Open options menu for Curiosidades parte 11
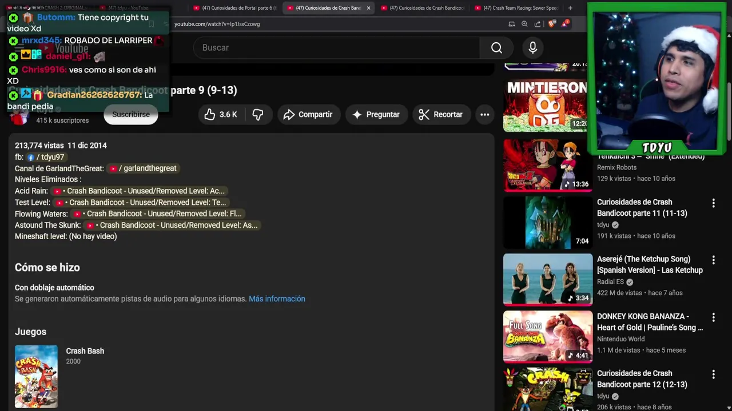 pos(713,203)
